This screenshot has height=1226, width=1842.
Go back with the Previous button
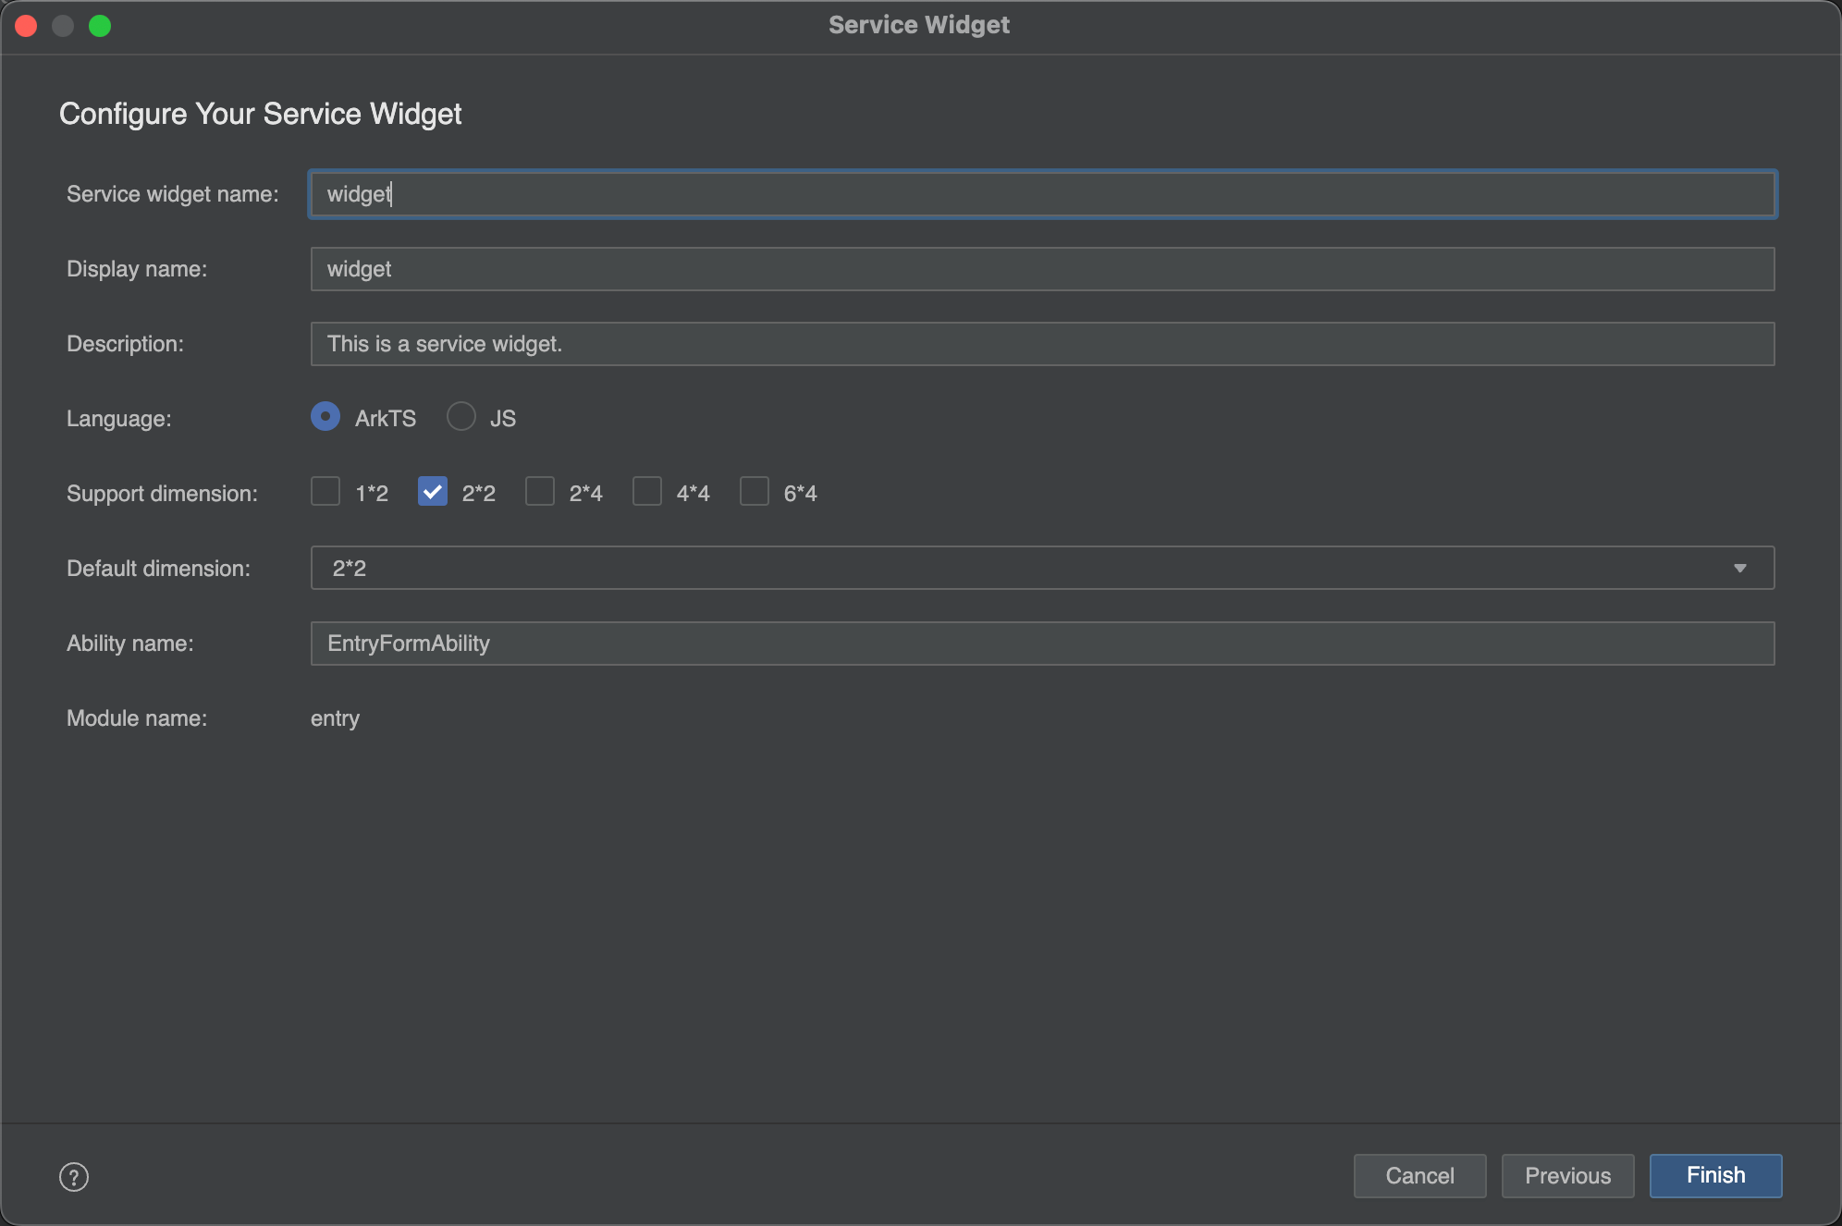coord(1567,1175)
